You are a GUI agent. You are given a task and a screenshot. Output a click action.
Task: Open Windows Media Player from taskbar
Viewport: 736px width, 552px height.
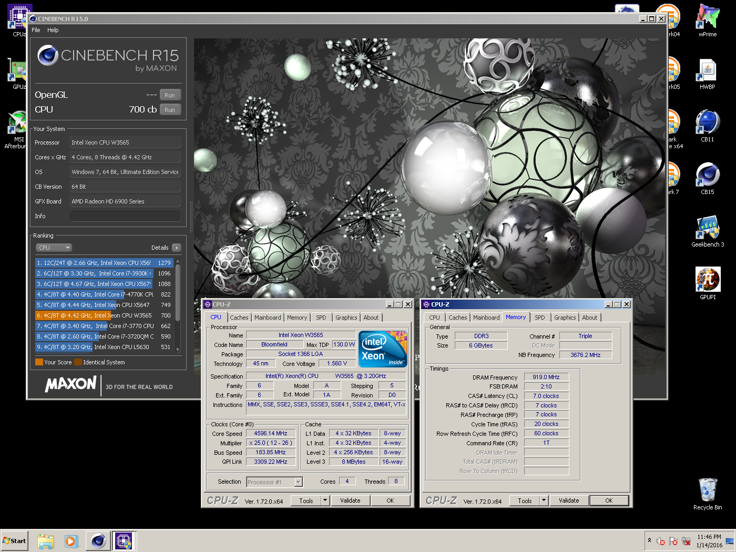(x=71, y=541)
